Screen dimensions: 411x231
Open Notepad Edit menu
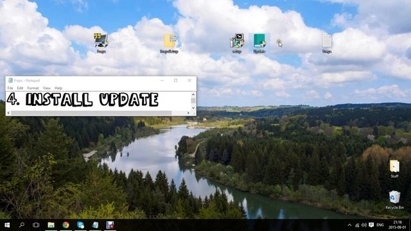pos(20,88)
